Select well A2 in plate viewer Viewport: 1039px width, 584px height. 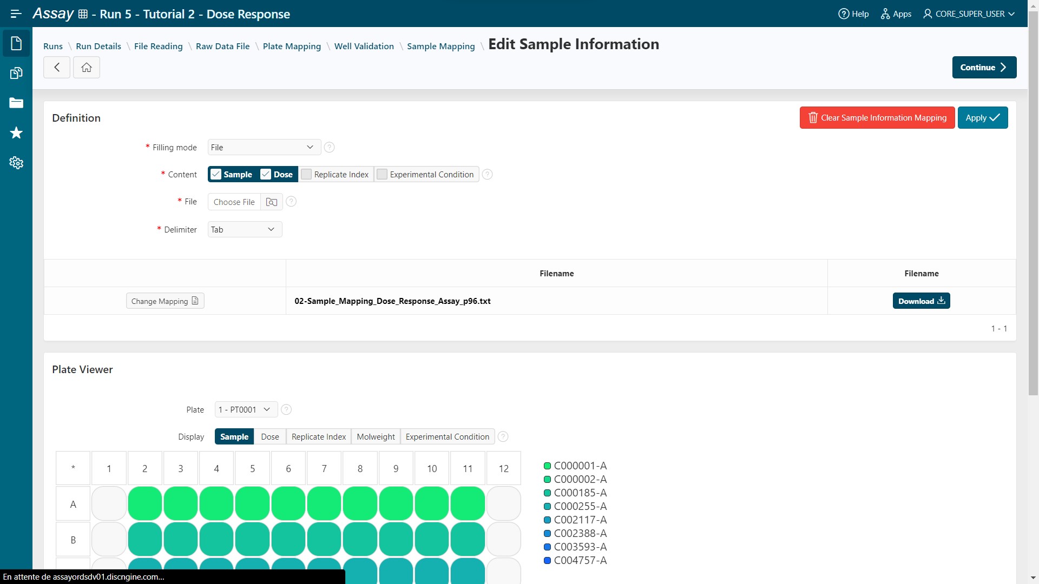[x=144, y=503]
